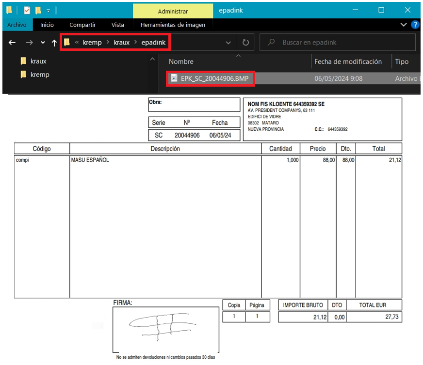Expand subfolders arrow after kraux breadcrumb

pyautogui.click(x=136, y=42)
